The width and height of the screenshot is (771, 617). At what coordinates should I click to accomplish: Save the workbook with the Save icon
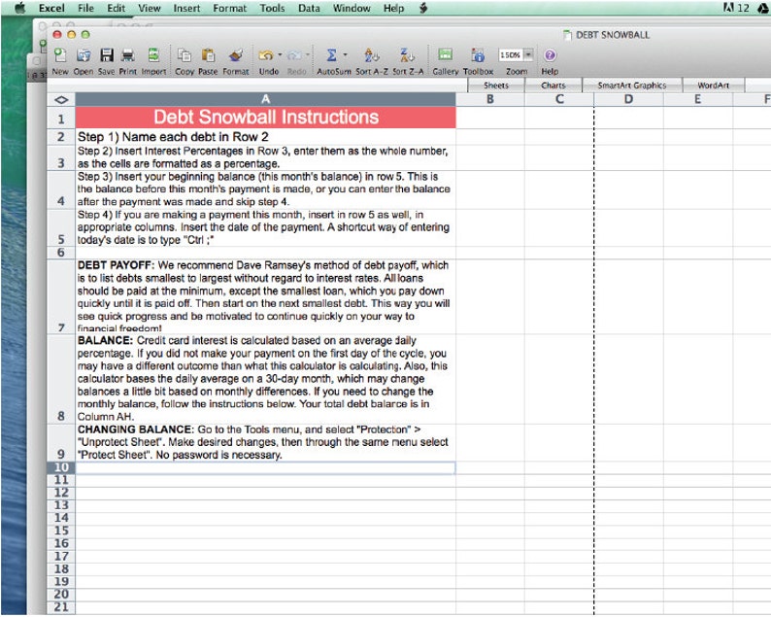click(106, 55)
